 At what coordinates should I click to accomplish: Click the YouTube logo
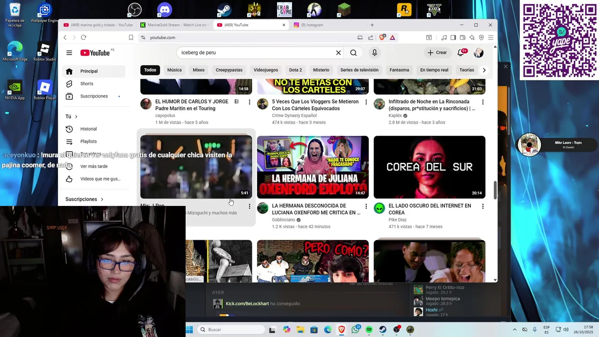[x=95, y=53]
